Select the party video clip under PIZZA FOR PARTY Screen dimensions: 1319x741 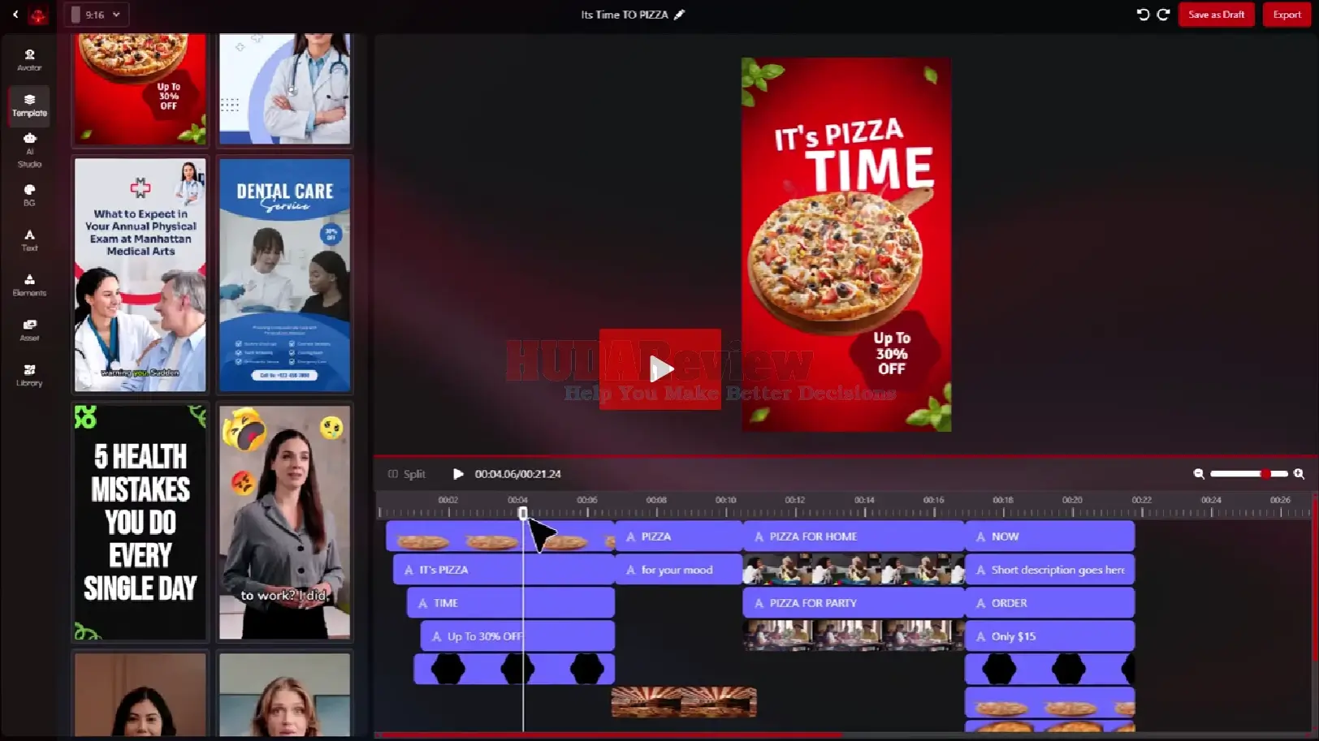tap(854, 635)
